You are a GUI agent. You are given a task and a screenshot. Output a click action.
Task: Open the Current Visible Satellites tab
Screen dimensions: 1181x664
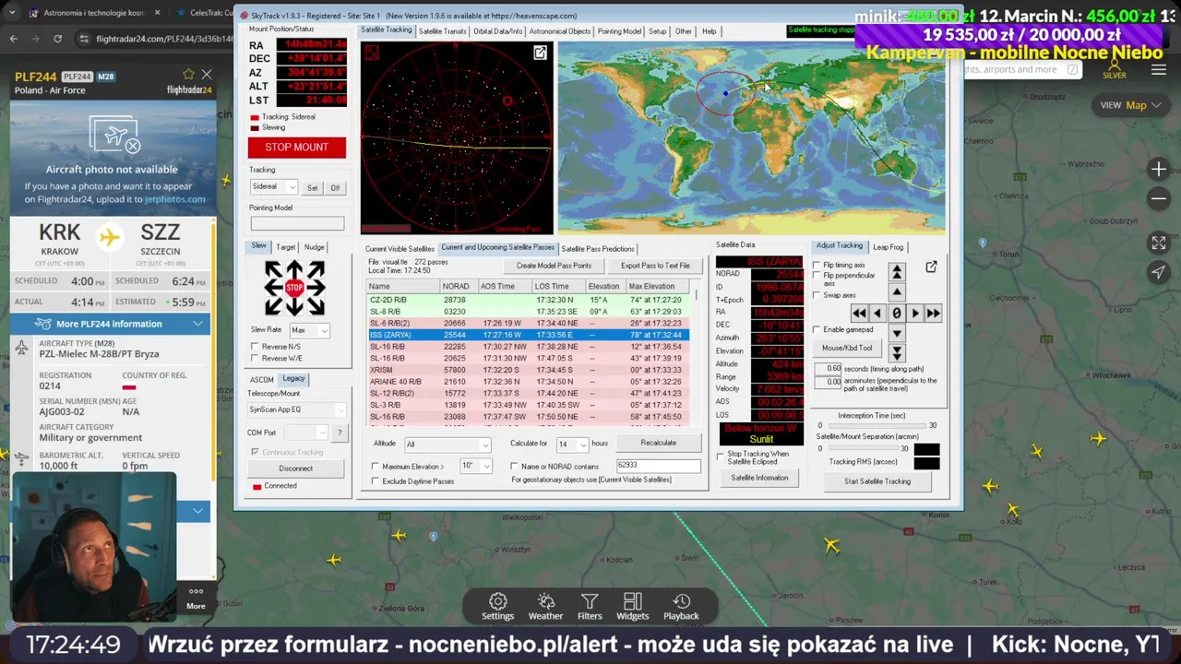point(400,248)
